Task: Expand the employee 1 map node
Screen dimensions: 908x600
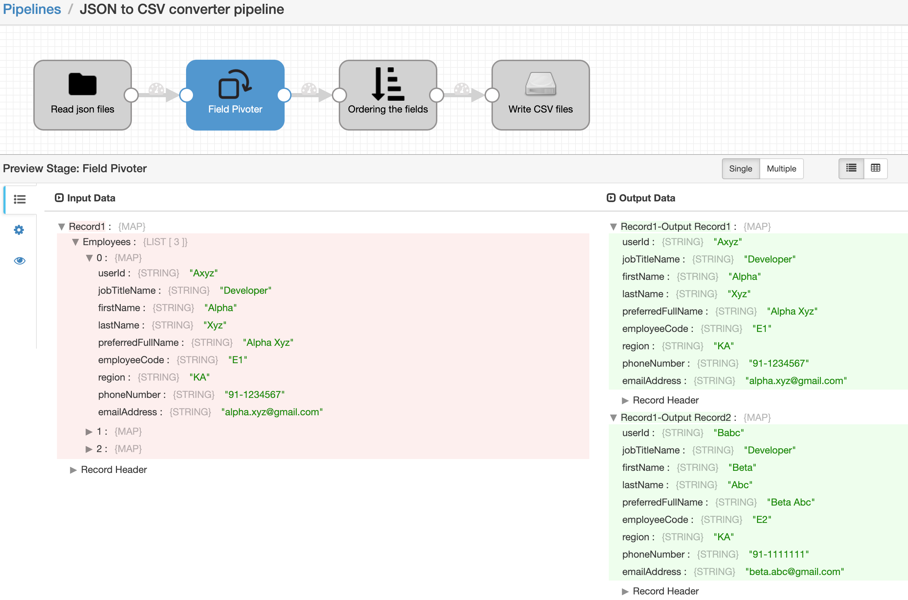Action: coord(89,432)
